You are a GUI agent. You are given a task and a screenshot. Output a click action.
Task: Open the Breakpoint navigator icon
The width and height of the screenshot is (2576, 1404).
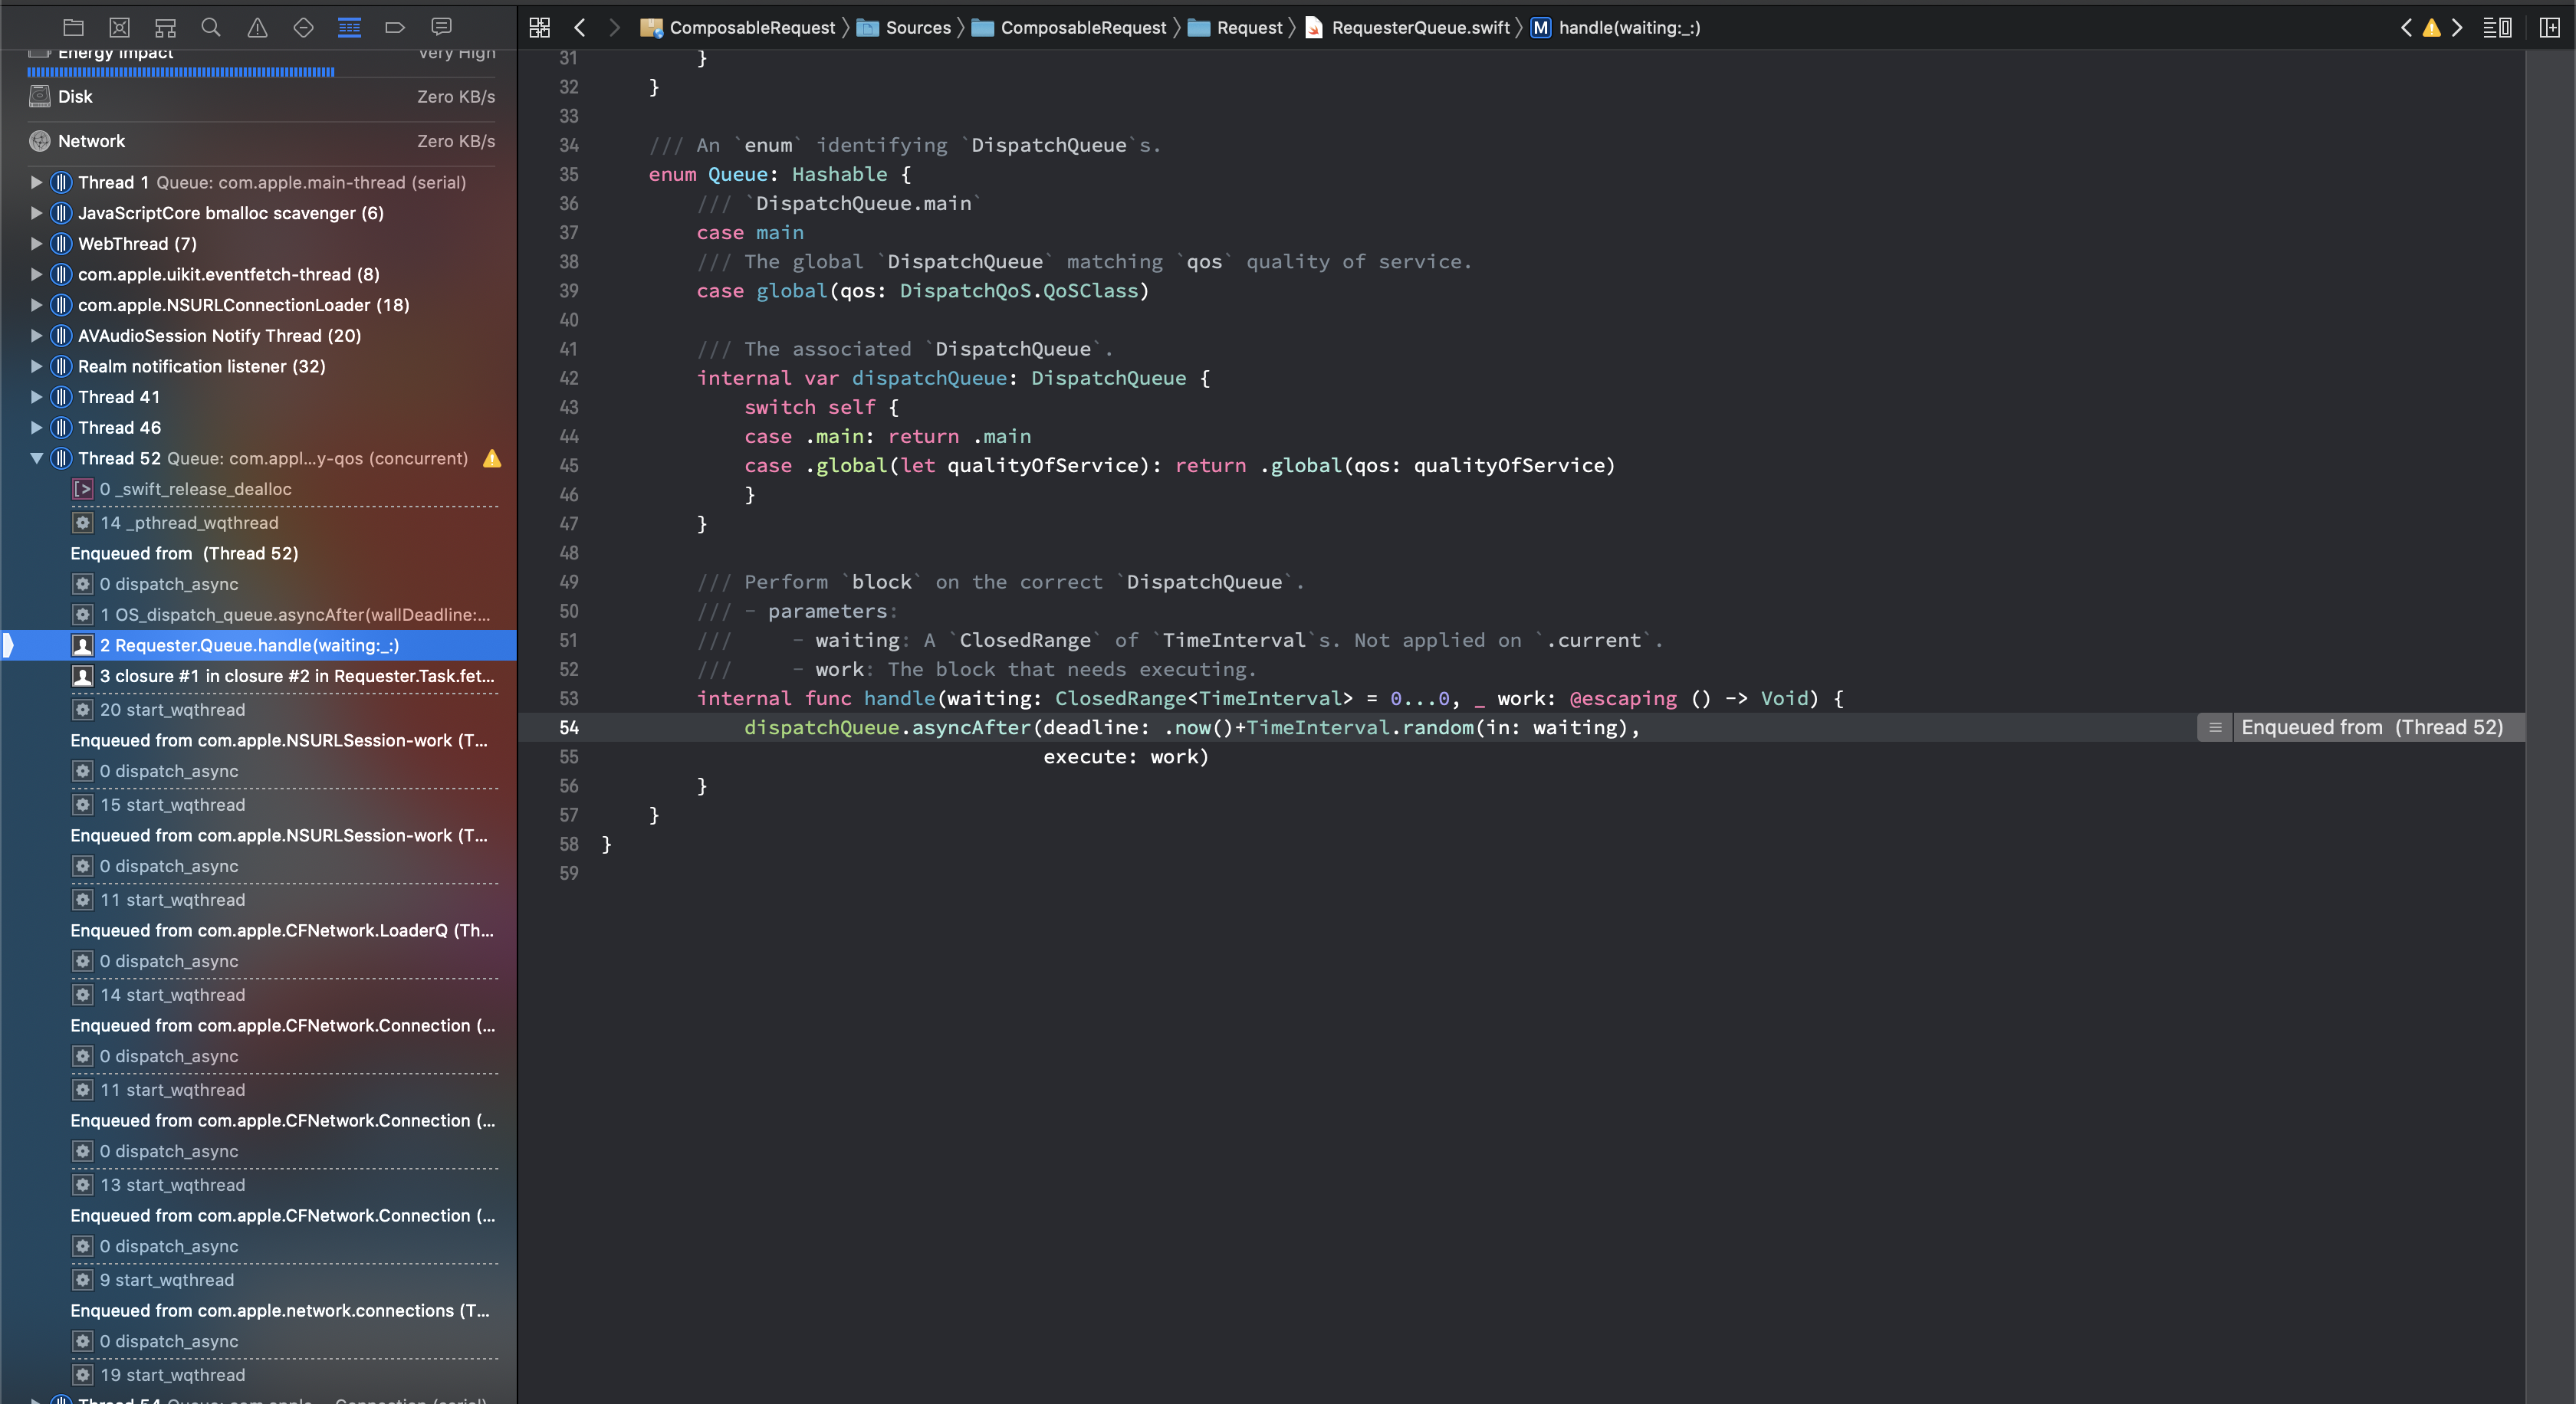(394, 27)
